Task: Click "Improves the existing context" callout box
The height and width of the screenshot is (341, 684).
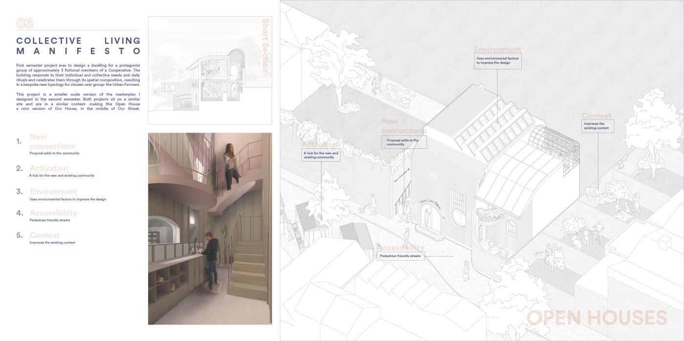Action: (597, 126)
